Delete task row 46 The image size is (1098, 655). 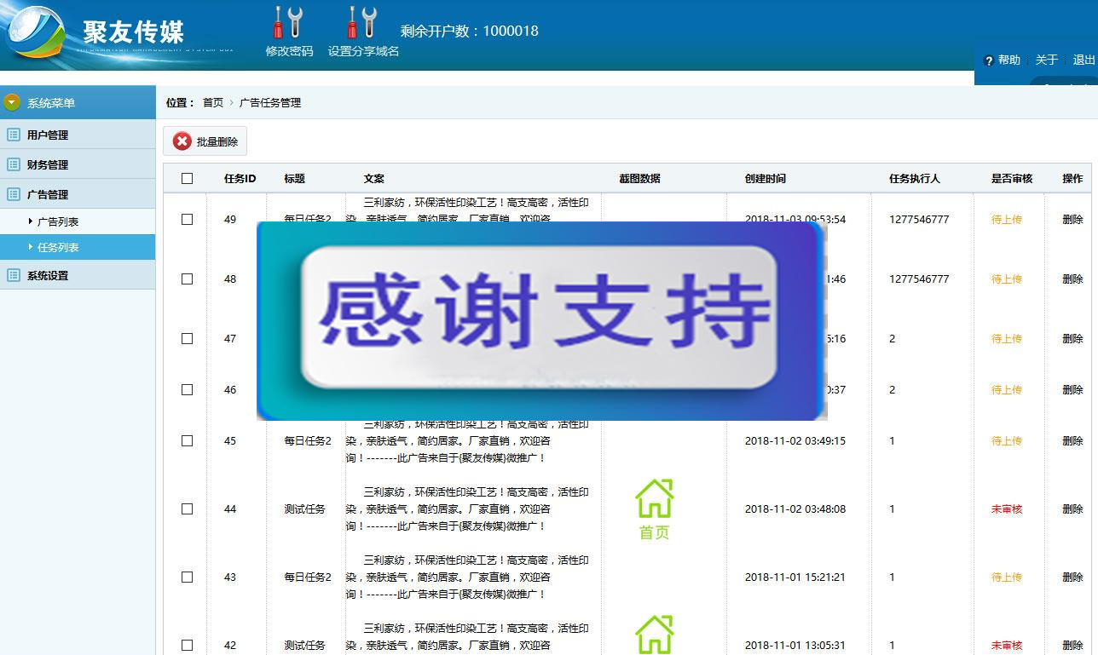(x=1072, y=389)
